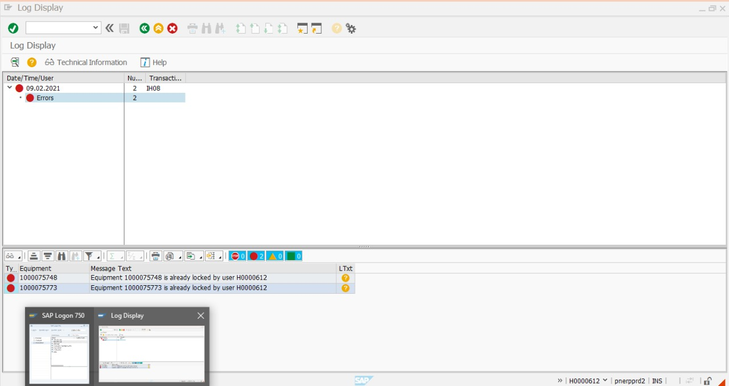Image resolution: width=729 pixels, height=386 pixels.
Task: Open the transaction command field dropdown
Action: point(95,28)
